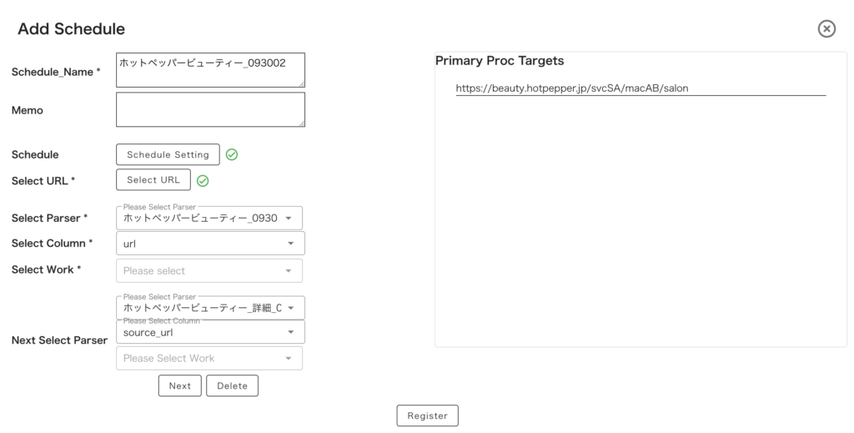The width and height of the screenshot is (854, 433).
Task: Click the Next button
Action: pyautogui.click(x=179, y=385)
